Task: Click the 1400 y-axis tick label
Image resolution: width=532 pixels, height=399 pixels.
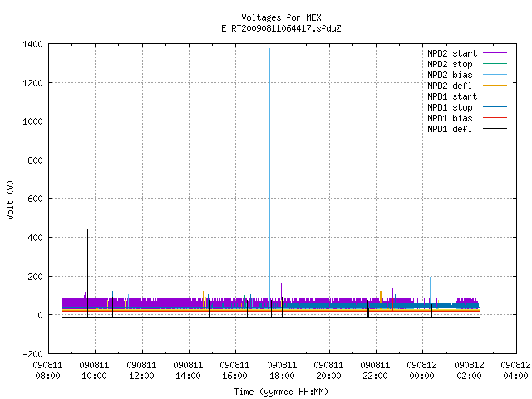Action: tap(32, 44)
